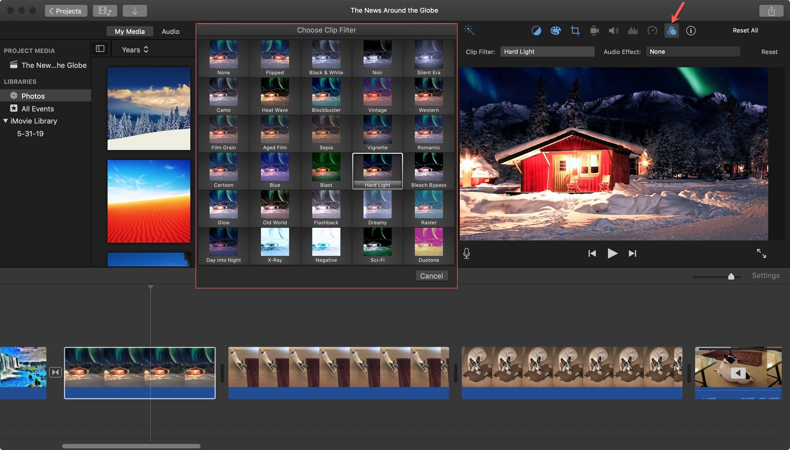Go back to Projects
The width and height of the screenshot is (790, 450).
pos(66,11)
